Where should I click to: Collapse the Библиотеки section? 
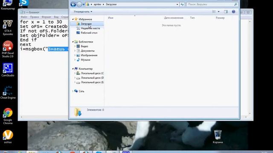73,42
